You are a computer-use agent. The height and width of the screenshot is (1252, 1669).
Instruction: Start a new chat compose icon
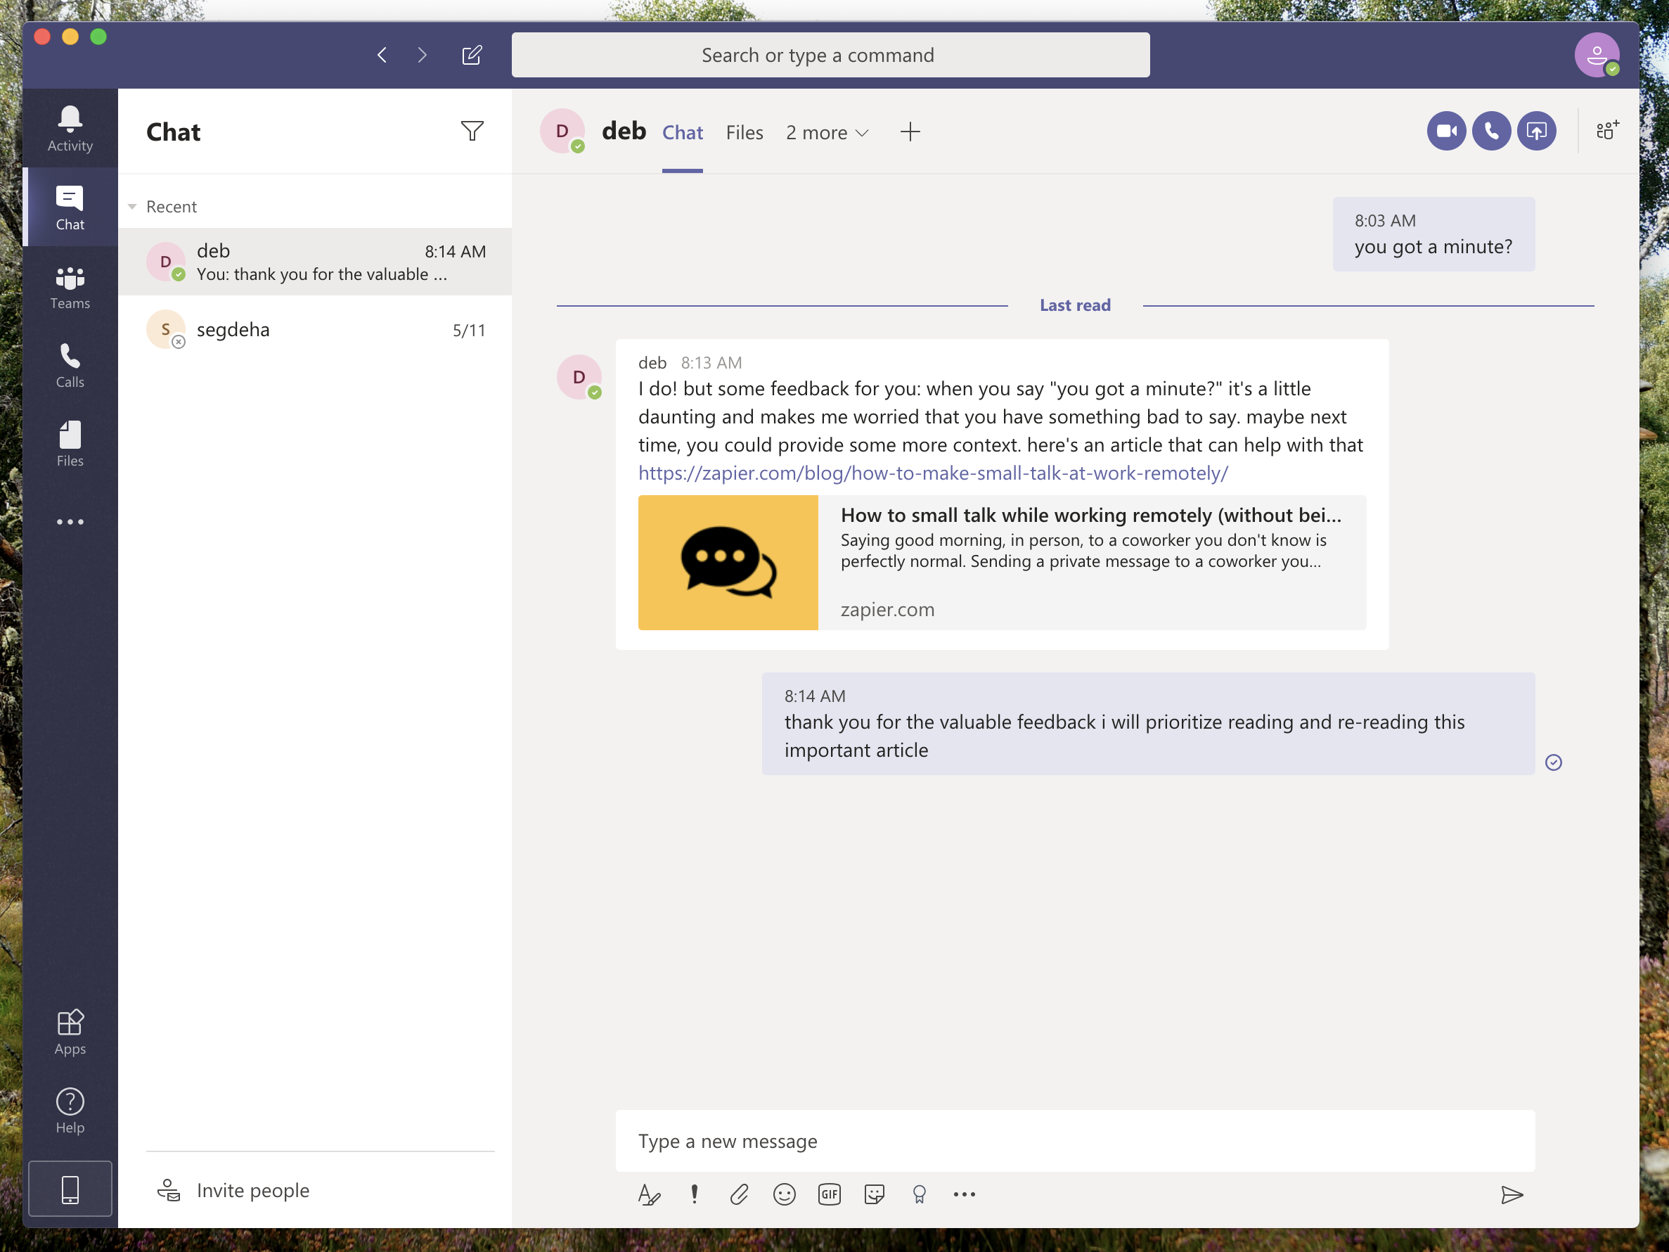tap(472, 55)
